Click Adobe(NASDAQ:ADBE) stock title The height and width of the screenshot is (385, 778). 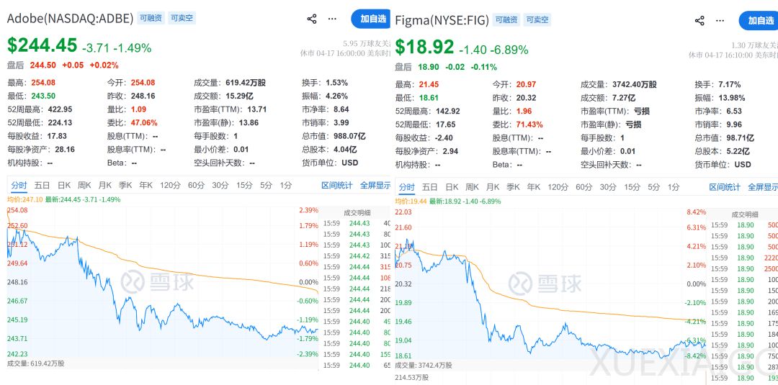pyautogui.click(x=70, y=19)
